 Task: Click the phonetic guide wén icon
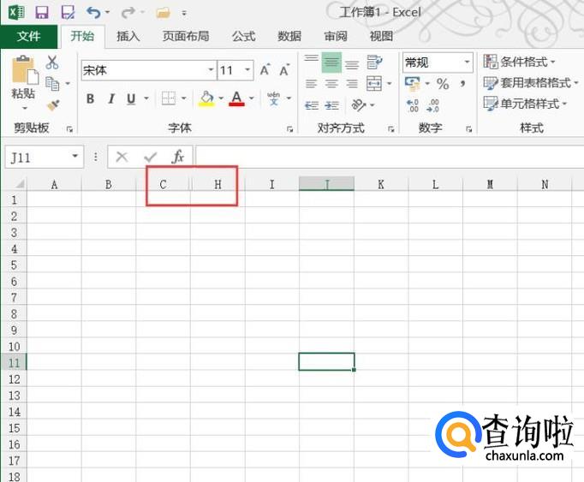coord(274,98)
